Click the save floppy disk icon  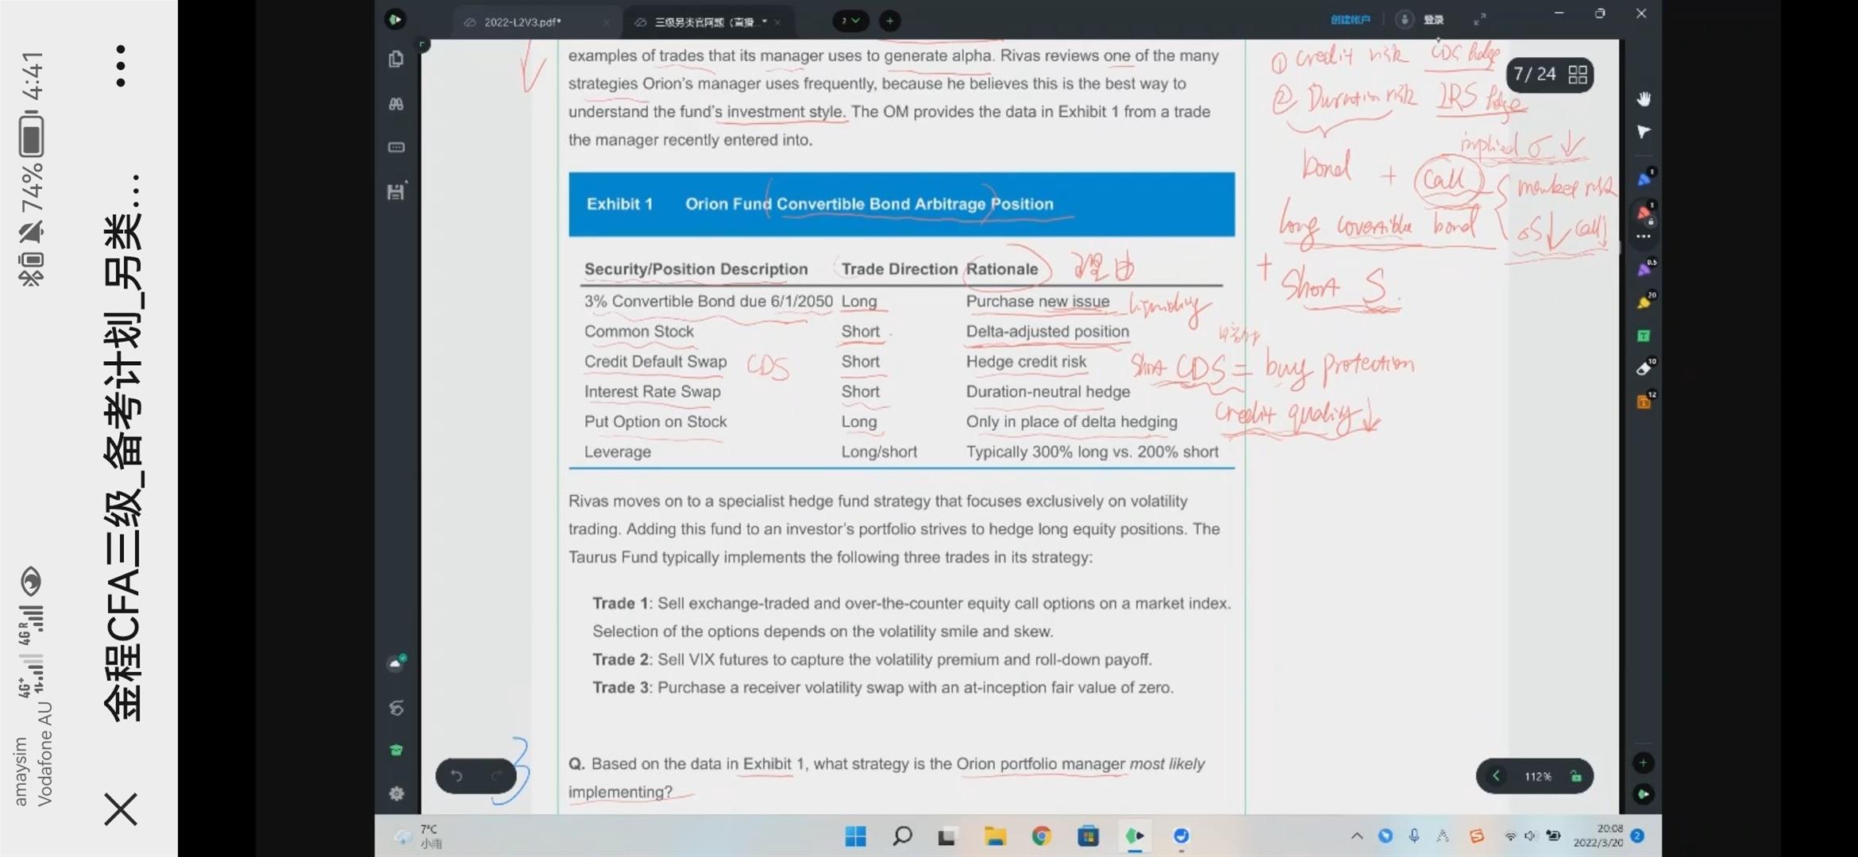pyautogui.click(x=396, y=192)
